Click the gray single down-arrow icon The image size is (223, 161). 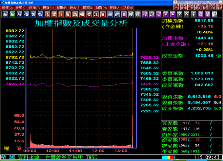180,14
